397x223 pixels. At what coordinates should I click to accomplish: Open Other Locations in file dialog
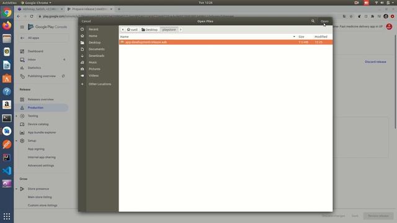click(x=99, y=84)
